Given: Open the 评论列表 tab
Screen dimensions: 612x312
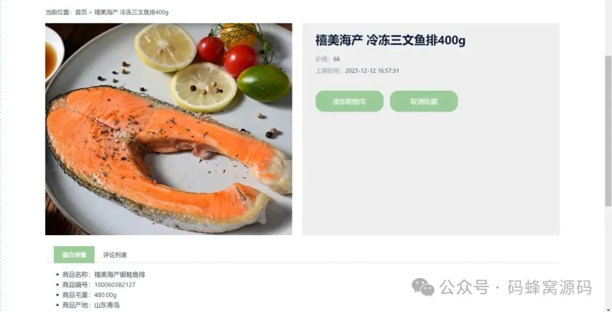Looking at the screenshot, I should tap(115, 255).
